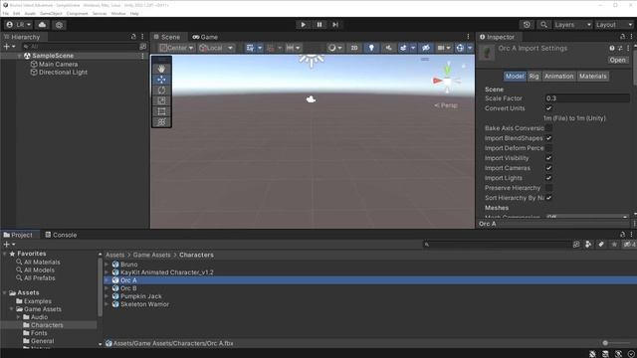This screenshot has height=358, width=637.
Task: Expand the Orc A asset
Action: pyautogui.click(x=106, y=280)
